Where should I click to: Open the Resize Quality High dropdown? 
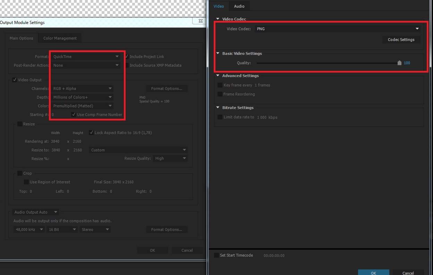(170, 158)
